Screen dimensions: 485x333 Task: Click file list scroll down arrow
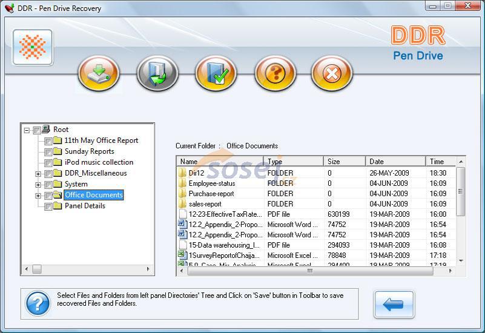(461, 261)
